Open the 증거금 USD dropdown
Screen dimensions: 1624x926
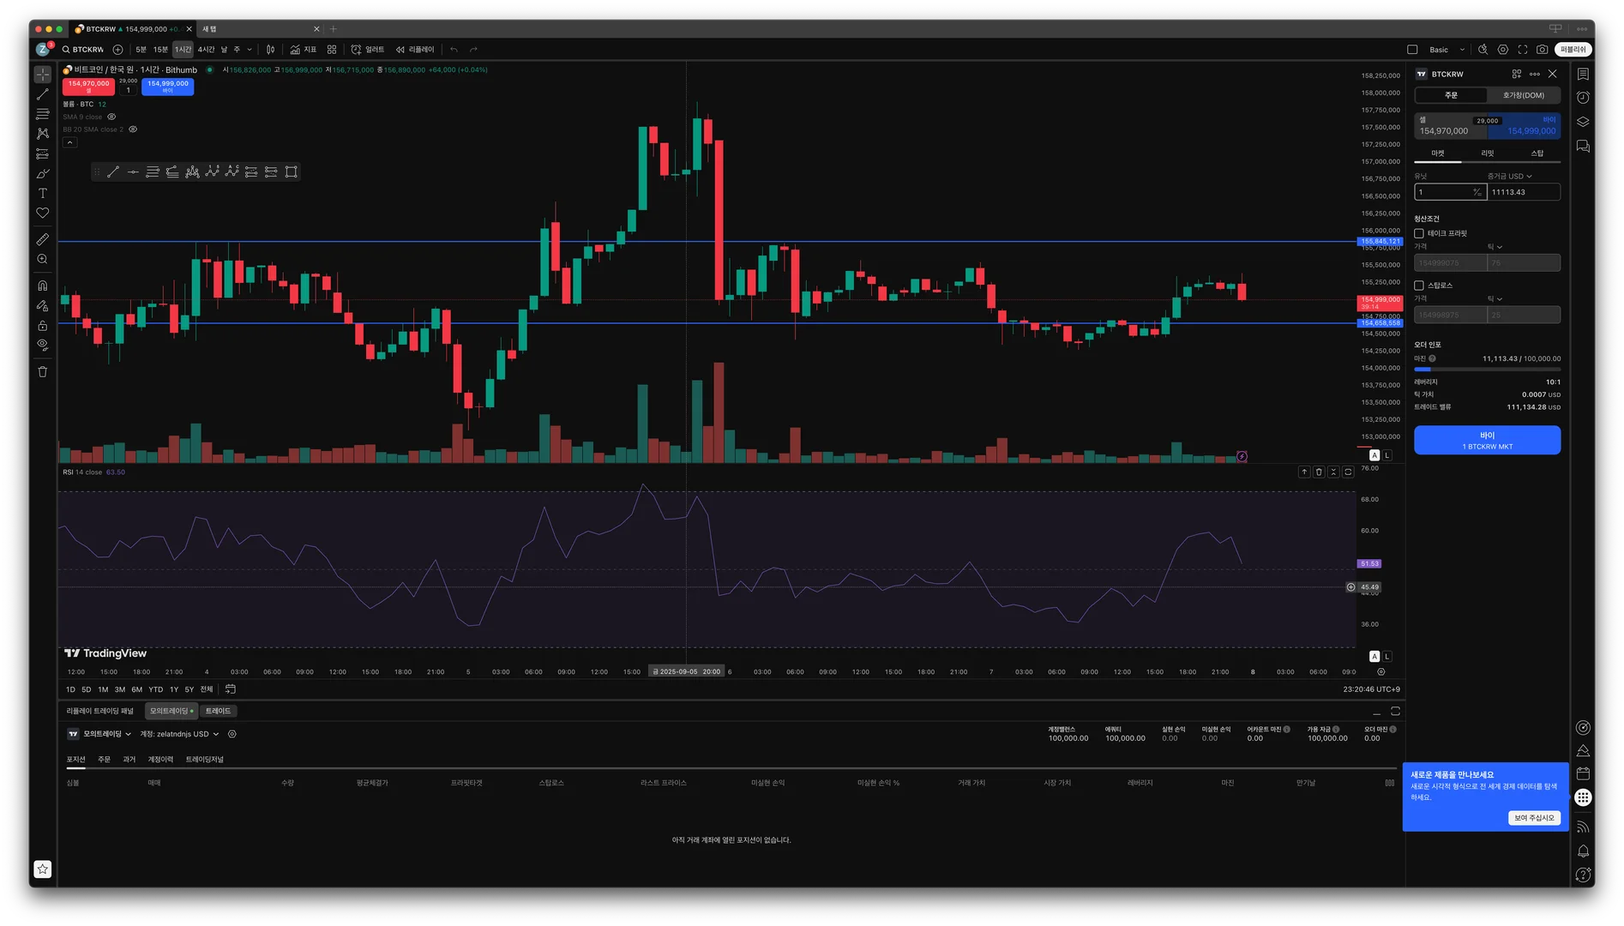[1510, 177]
